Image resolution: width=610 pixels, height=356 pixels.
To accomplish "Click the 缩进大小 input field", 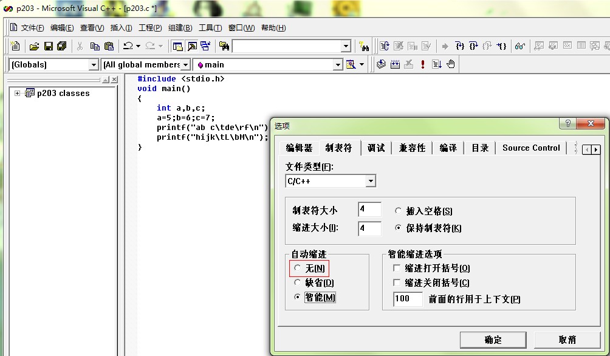I will click(369, 228).
